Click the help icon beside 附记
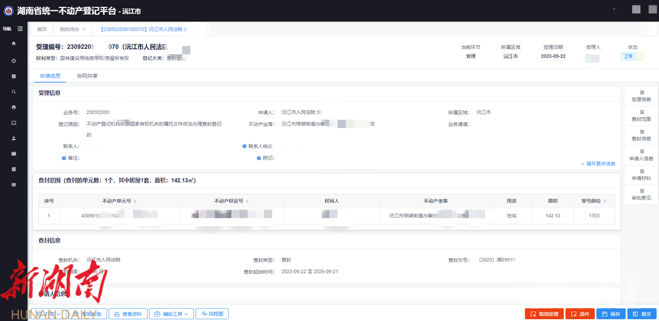The image size is (659, 321). tap(257, 157)
